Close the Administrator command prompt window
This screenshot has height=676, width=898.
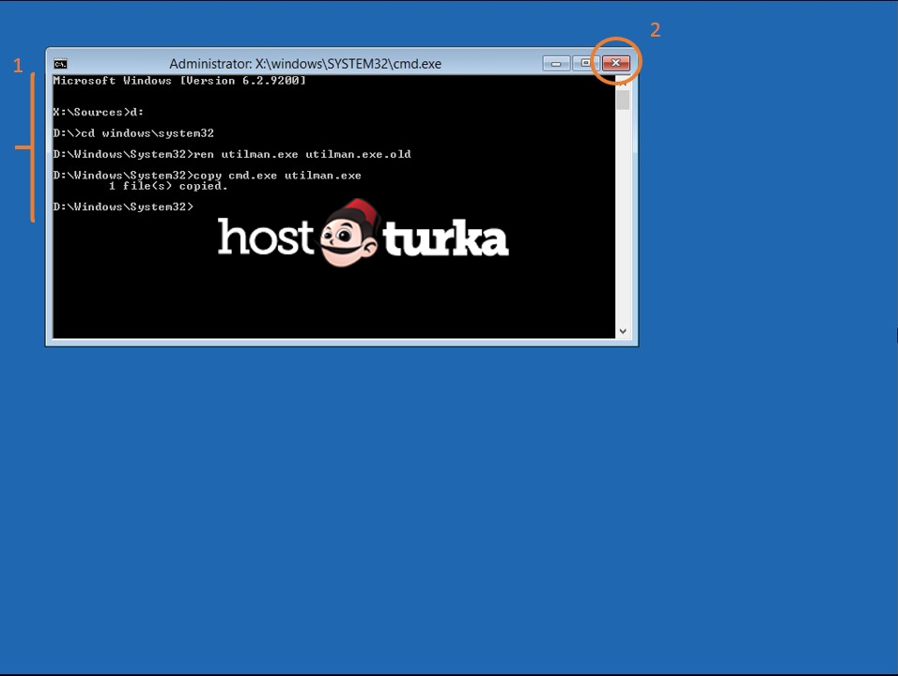pos(615,63)
